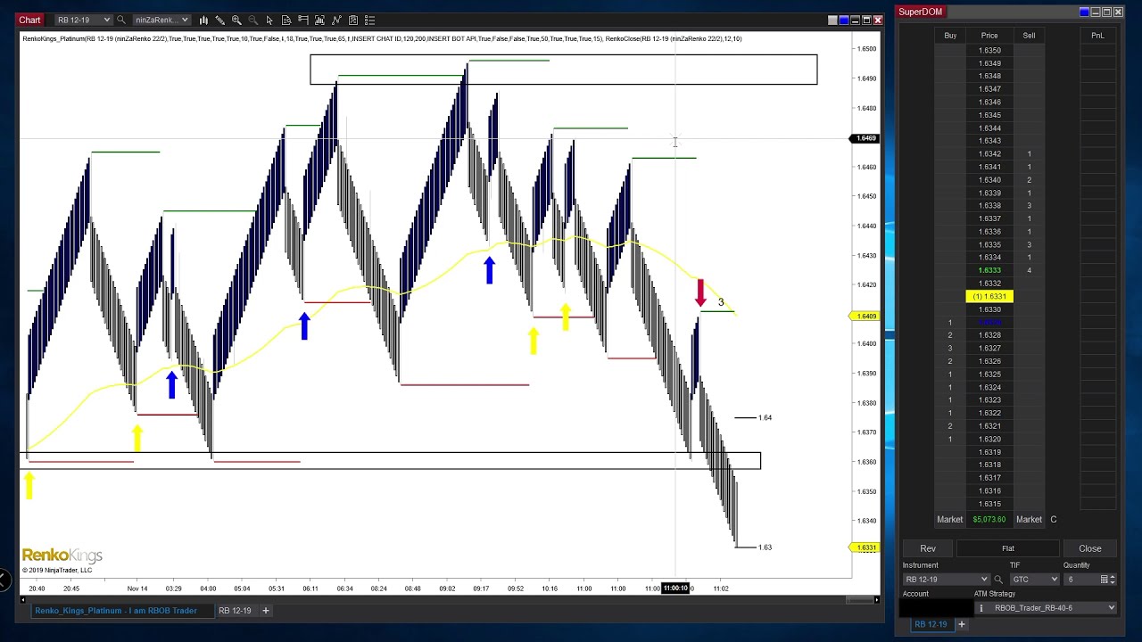Click the Sell column header
Image resolution: width=1142 pixels, height=642 pixels.
1029,36
